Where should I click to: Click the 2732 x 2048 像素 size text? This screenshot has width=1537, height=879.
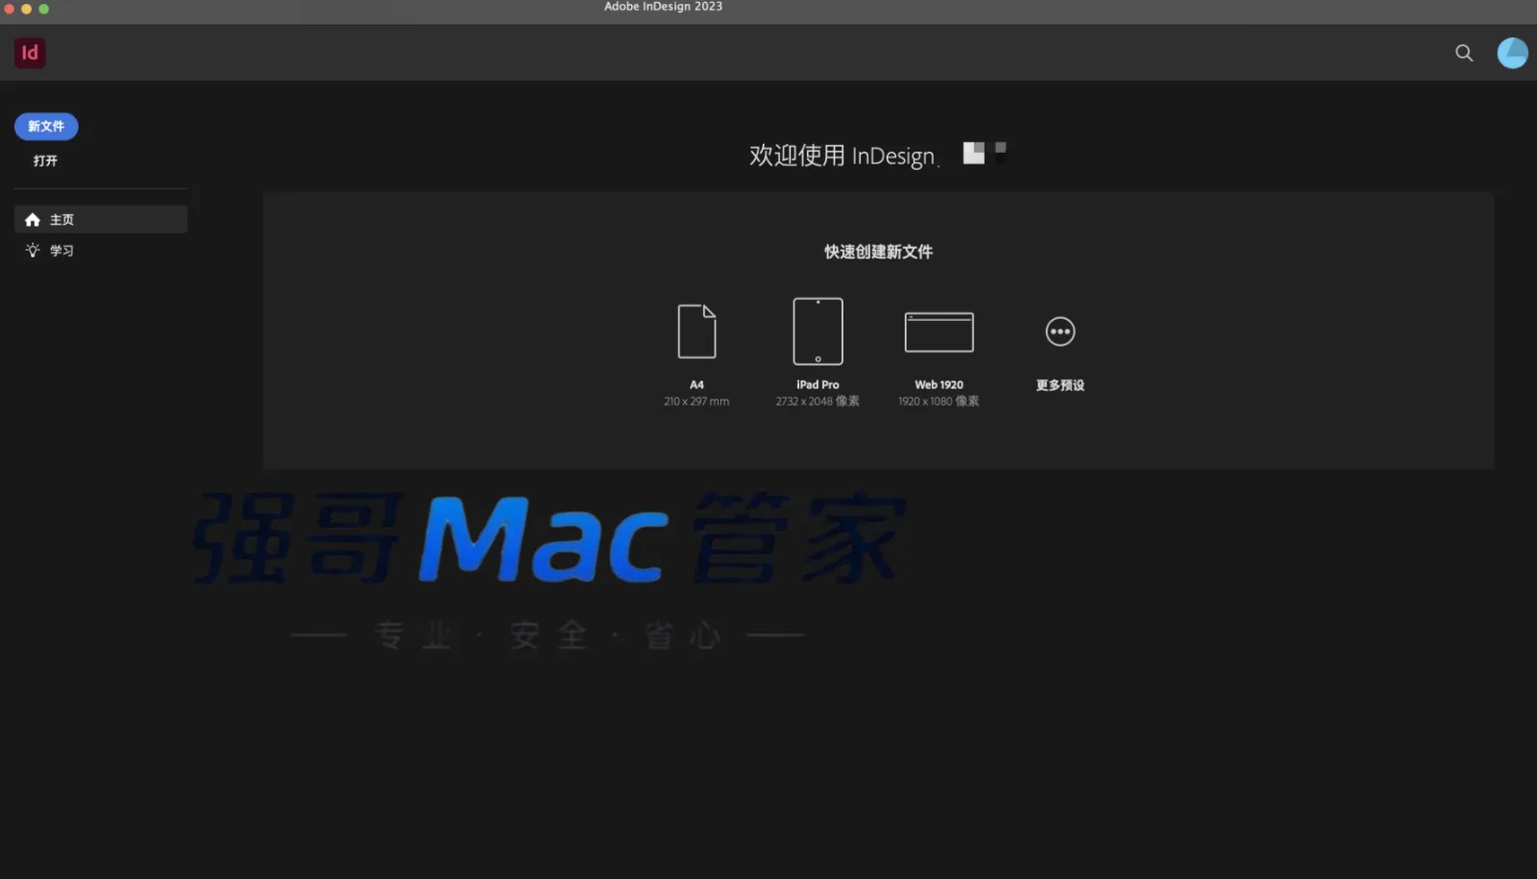(x=817, y=402)
